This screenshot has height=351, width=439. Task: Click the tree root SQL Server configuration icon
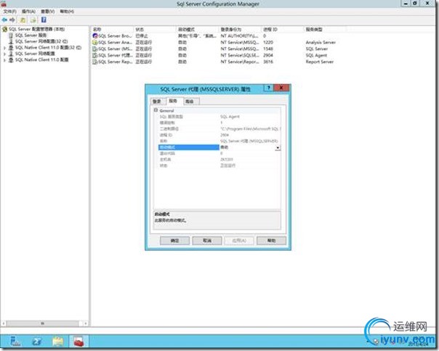5,29
